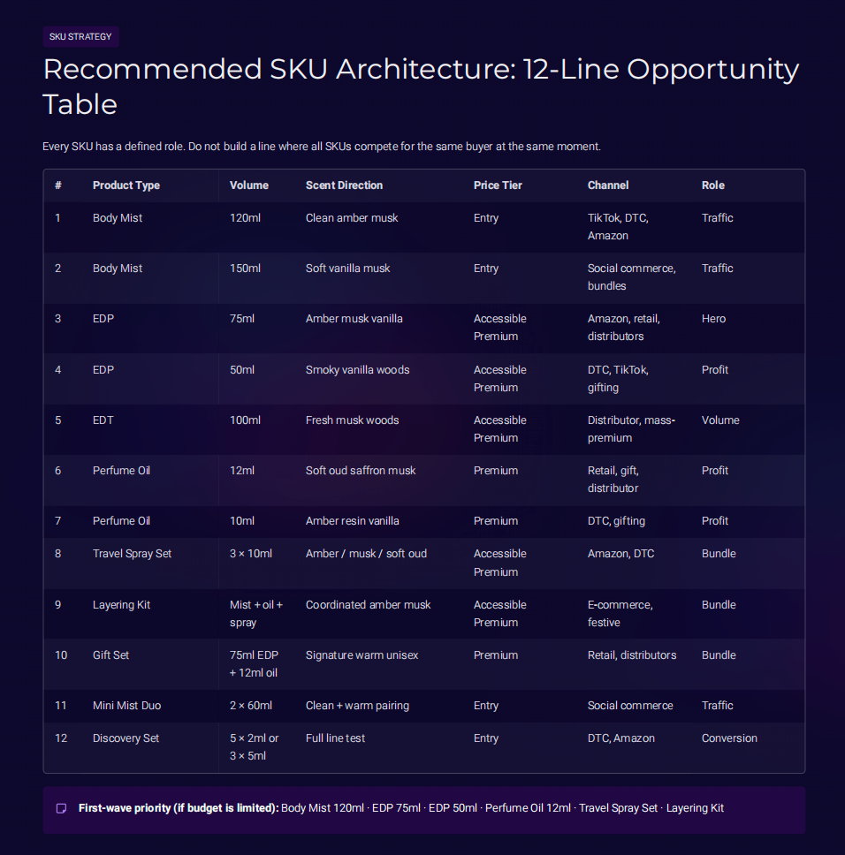This screenshot has height=855, width=845.
Task: Click the Scent Direction column header
Action: coord(344,185)
